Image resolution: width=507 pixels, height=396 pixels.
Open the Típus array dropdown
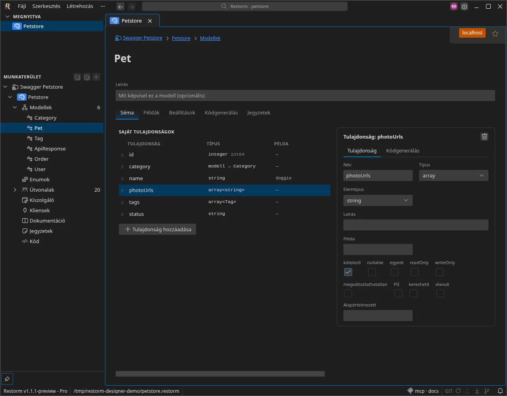(x=454, y=175)
